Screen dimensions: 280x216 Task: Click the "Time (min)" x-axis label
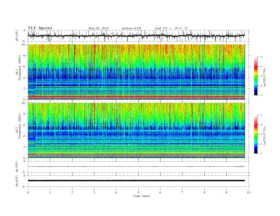tap(141, 196)
